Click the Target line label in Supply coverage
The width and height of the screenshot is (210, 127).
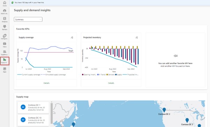pos(71,51)
